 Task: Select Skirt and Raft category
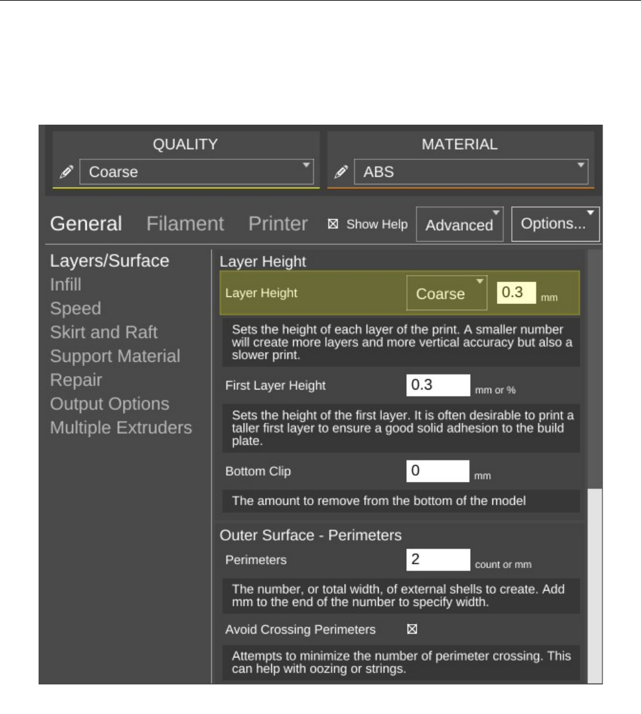click(104, 332)
